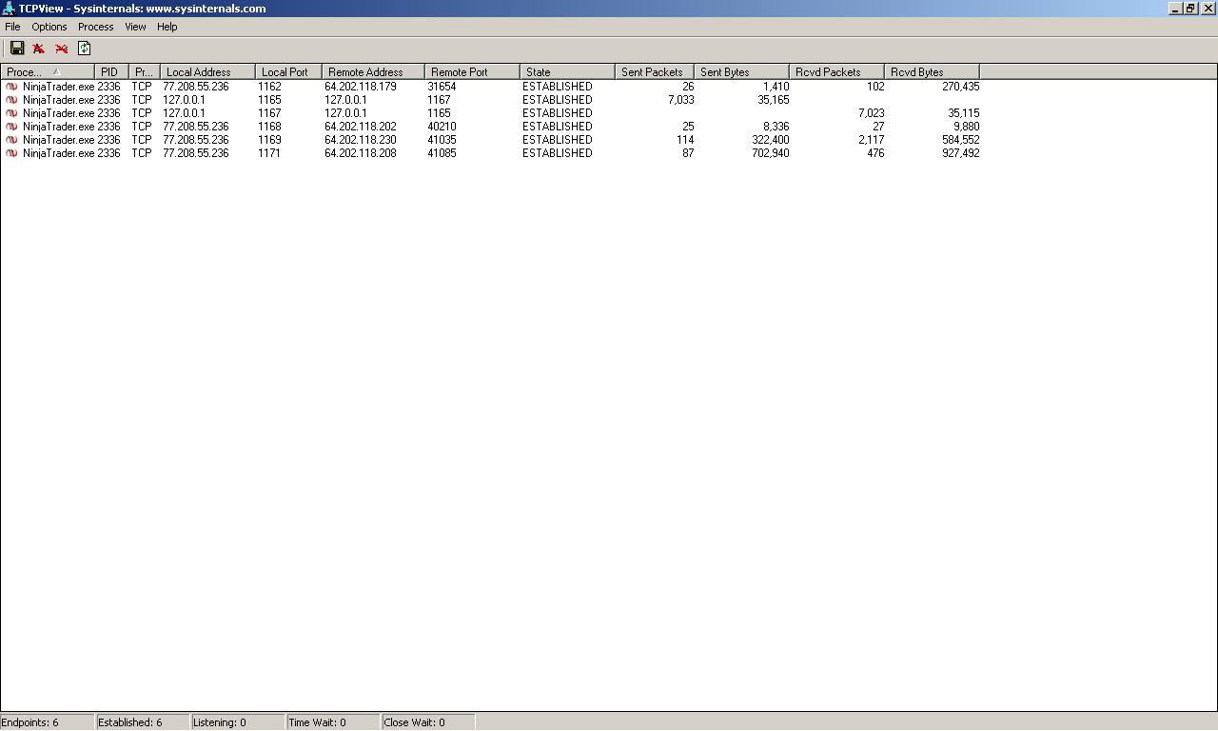Screen dimensions: 1218x731
Task: Click the Endpoints: 6 status bar entry
Action: 48,722
